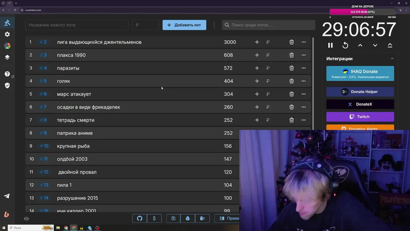Click the 3000 amount of first lot
410x231 pixels.
click(230, 42)
